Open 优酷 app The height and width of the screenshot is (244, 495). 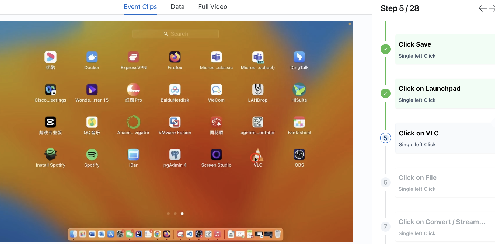[x=50, y=57]
